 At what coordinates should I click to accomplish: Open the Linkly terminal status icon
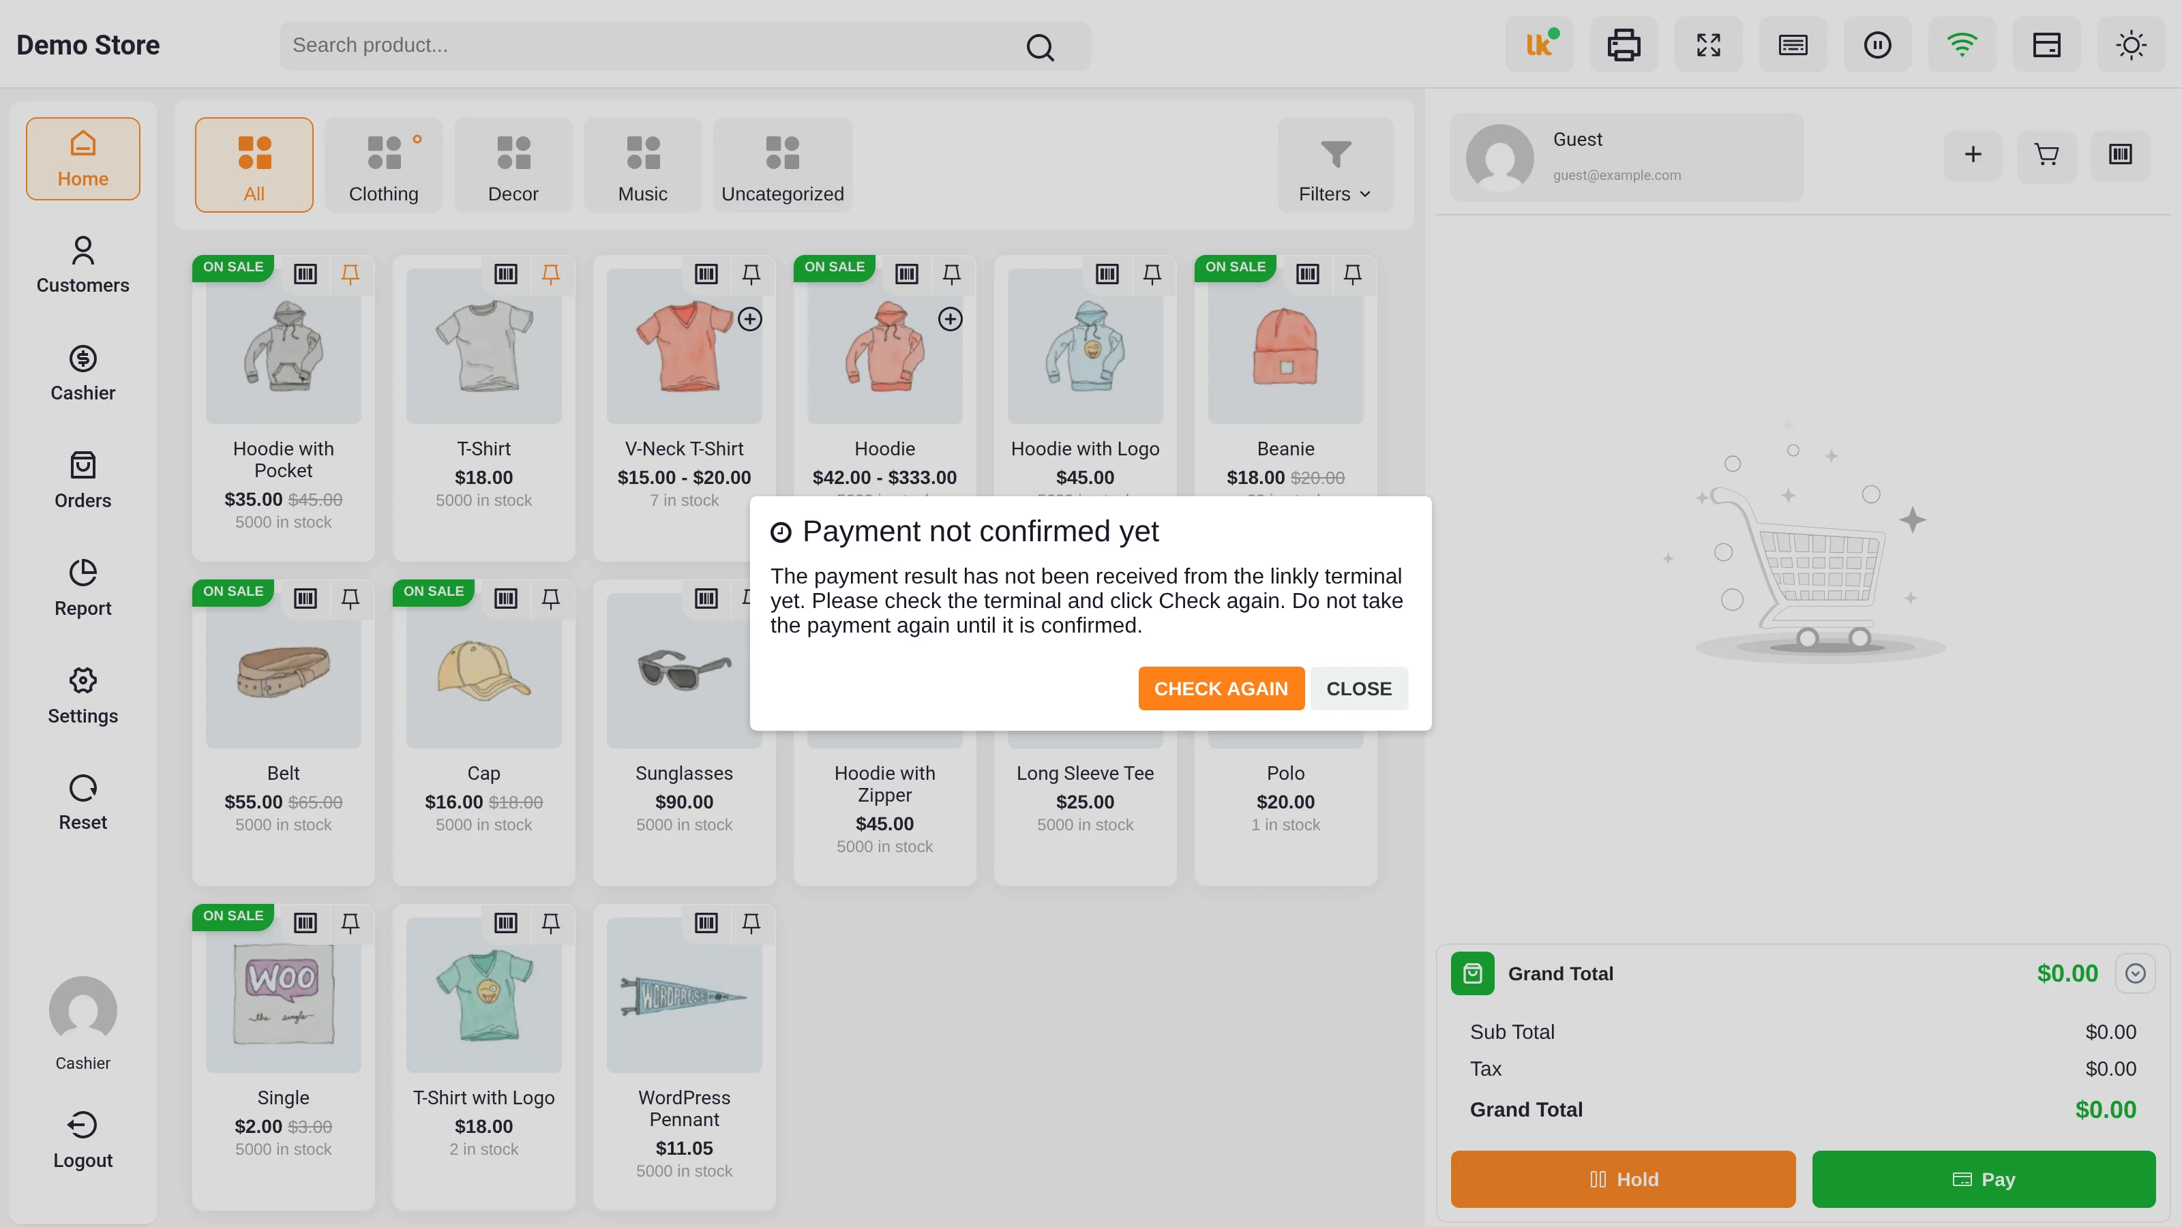(1539, 45)
